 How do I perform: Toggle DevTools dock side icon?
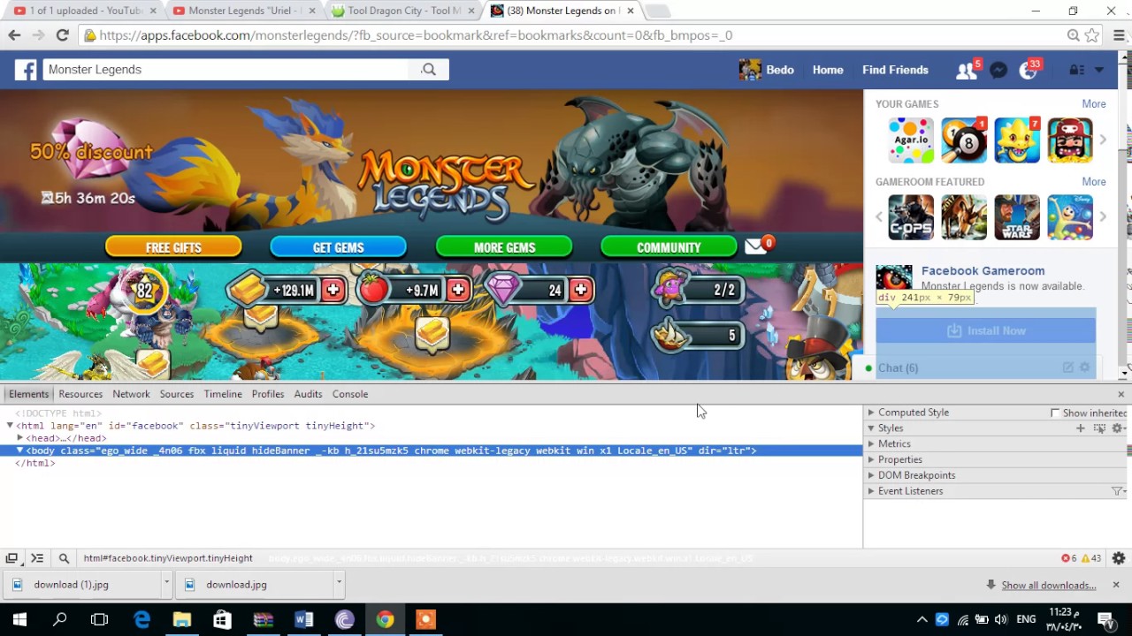click(x=11, y=558)
